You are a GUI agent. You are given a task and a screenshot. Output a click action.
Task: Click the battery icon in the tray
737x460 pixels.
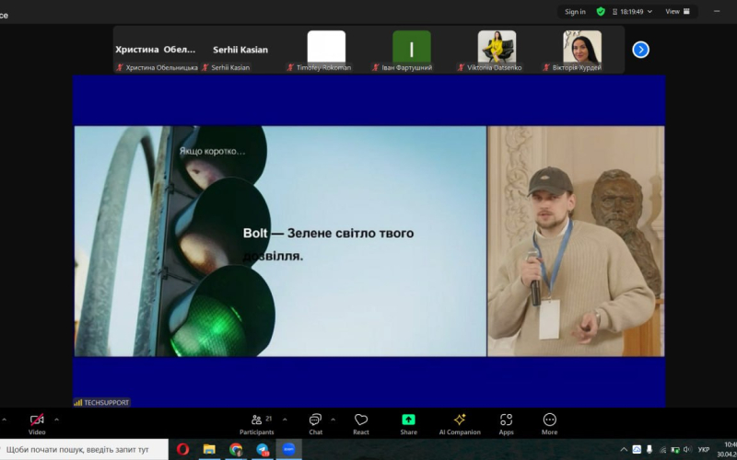[x=675, y=450]
